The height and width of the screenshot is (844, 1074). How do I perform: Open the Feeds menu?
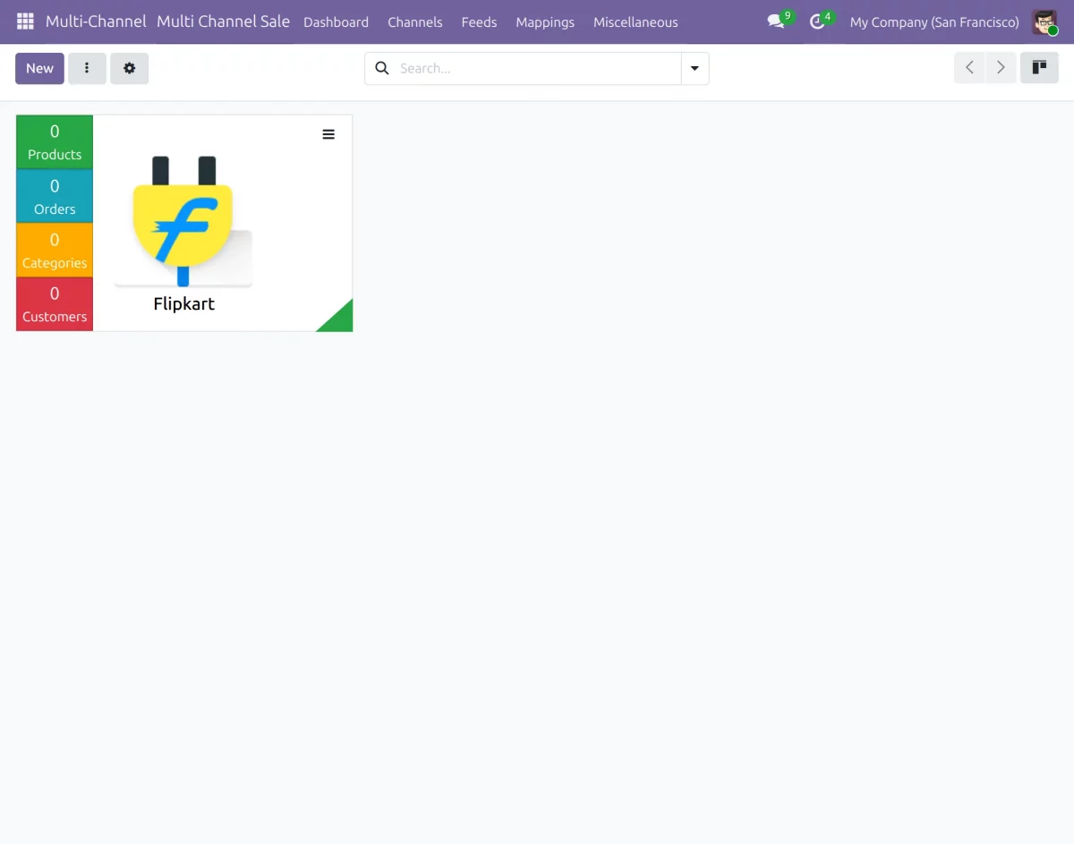(x=479, y=22)
